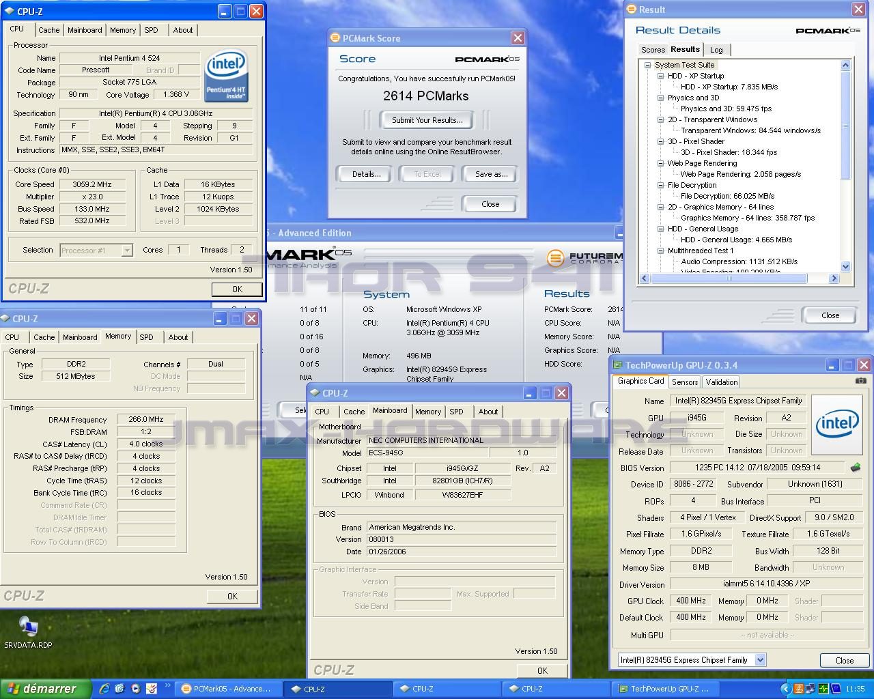Select 'Web Page Rendering: 2.058 pages/s' row

click(741, 174)
